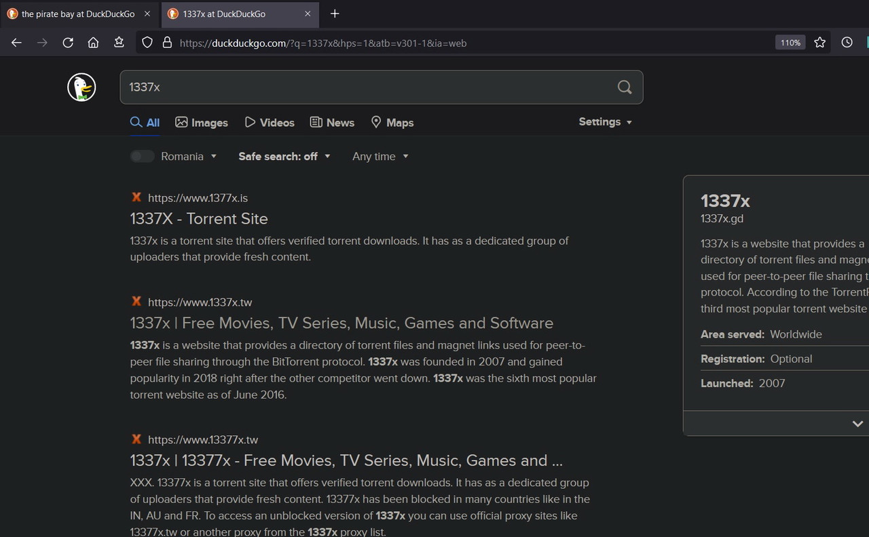Switch to the Videos tab

[x=270, y=123]
